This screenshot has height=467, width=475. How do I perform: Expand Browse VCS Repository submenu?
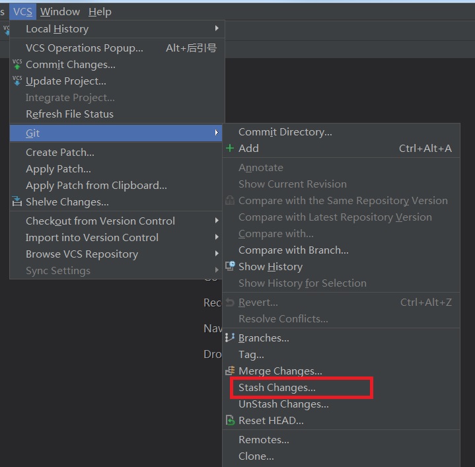[217, 254]
